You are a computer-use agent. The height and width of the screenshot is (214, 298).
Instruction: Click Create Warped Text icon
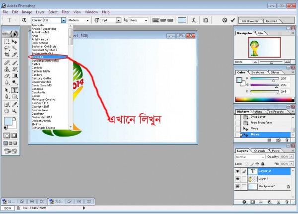194,20
